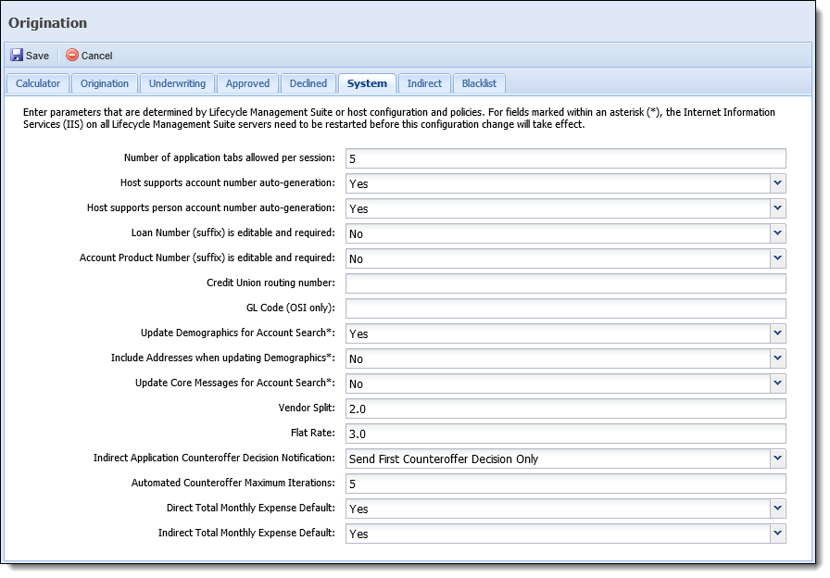Click Automated Counteroffer Maximum Iterations field

coord(565,484)
